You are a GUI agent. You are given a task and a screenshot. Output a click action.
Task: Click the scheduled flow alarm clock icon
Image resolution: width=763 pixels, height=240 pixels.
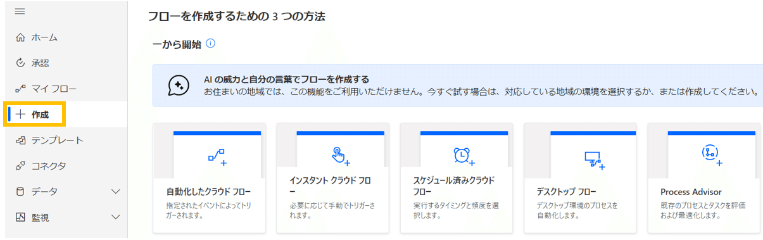click(463, 156)
